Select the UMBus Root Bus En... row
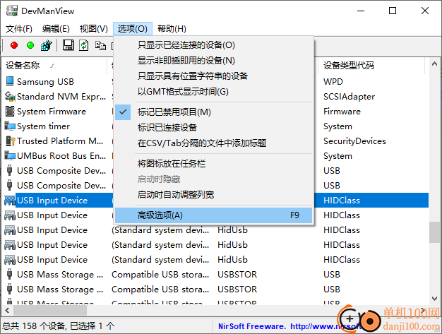 [61, 156]
